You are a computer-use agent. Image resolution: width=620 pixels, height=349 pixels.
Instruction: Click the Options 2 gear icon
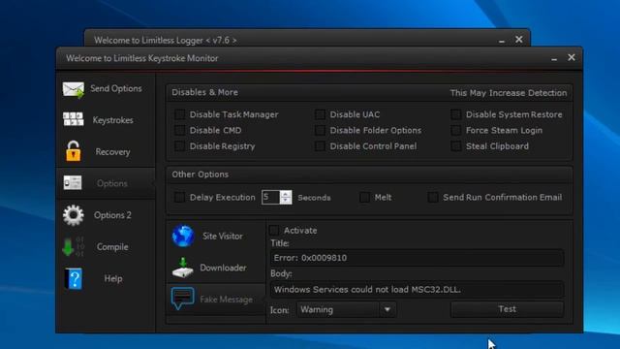[74, 215]
